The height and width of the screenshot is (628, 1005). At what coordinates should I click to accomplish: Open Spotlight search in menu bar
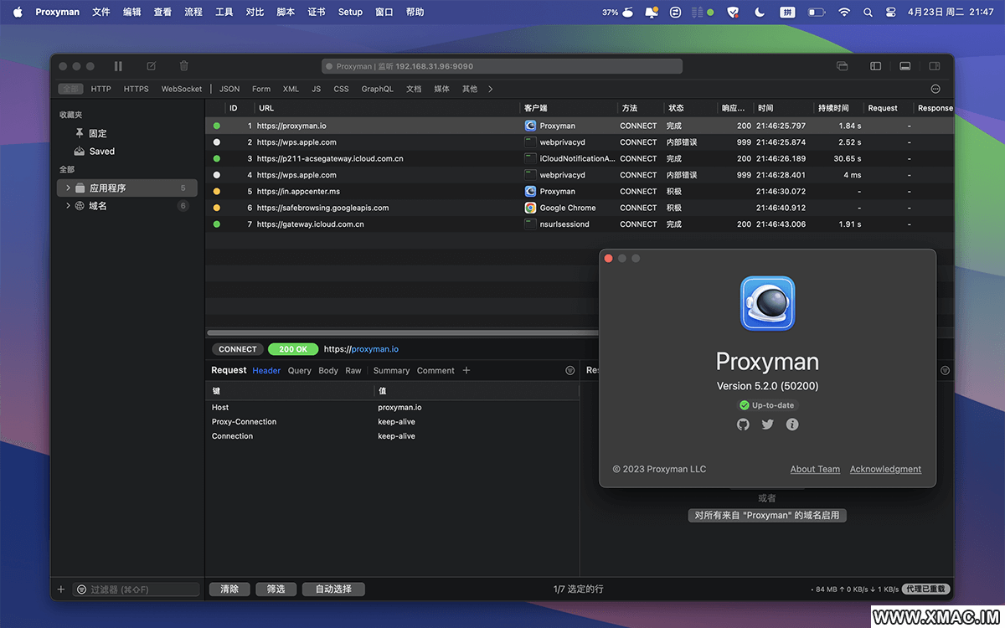(x=868, y=13)
